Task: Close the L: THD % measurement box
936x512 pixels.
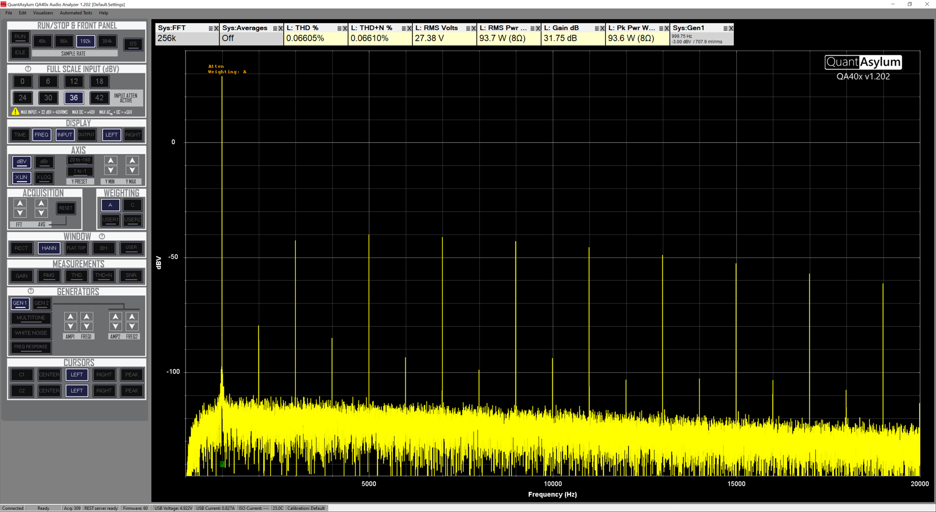Action: [345, 29]
